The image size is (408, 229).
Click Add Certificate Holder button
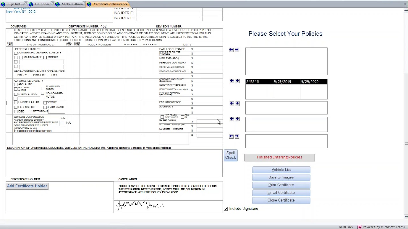click(x=27, y=186)
